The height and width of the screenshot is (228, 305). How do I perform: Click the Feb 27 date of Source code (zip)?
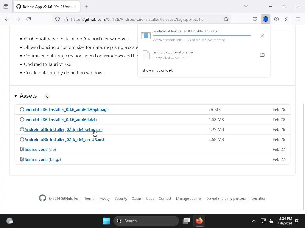tap(279, 150)
